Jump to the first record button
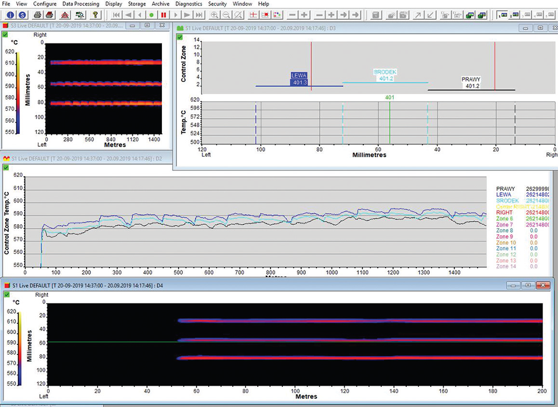The width and height of the screenshot is (558, 407). 116,14
